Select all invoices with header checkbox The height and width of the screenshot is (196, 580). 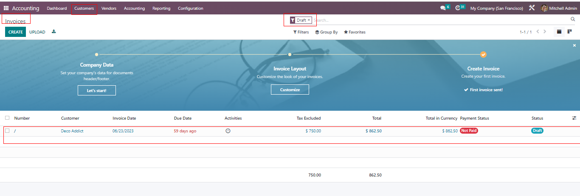click(x=7, y=118)
